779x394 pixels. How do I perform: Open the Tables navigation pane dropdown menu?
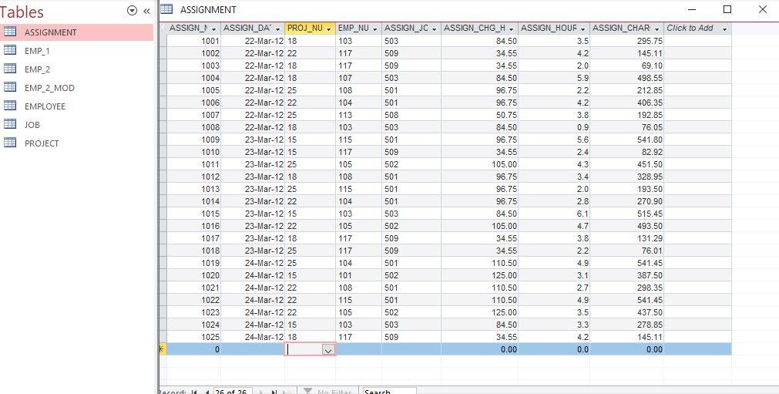click(133, 11)
